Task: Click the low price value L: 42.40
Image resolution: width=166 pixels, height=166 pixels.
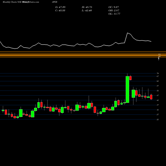Action: coord(87,11)
